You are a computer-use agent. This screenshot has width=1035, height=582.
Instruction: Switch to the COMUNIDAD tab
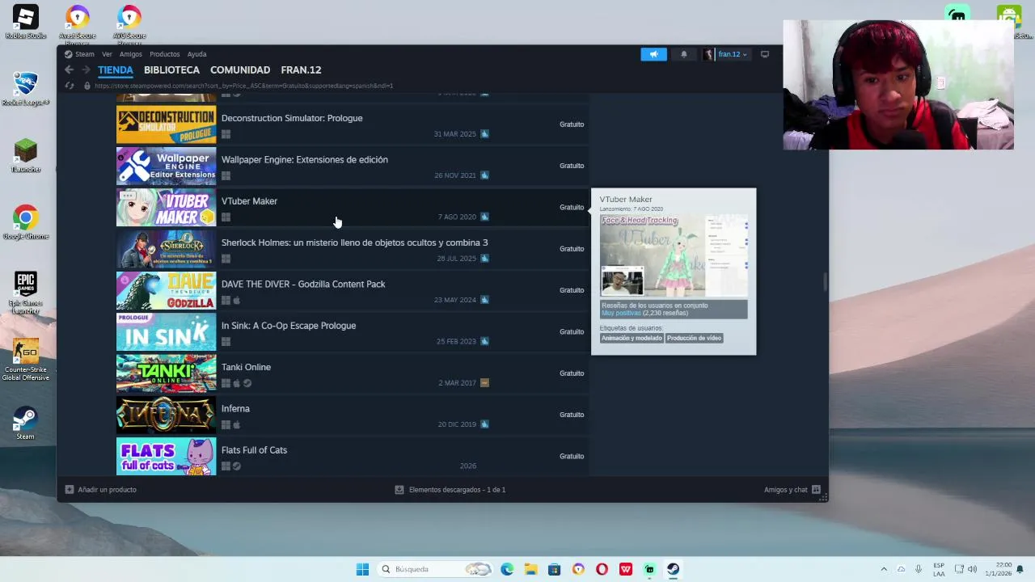click(x=240, y=70)
